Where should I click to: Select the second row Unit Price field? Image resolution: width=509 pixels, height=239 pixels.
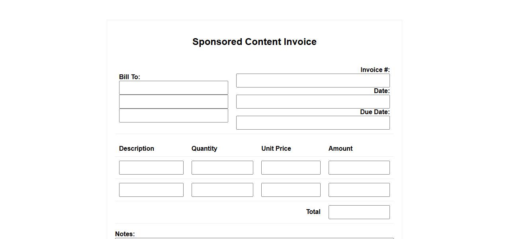point(291,190)
